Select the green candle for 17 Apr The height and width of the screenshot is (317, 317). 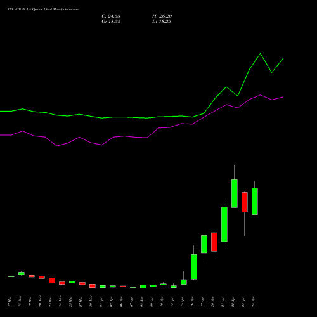(x=204, y=244)
